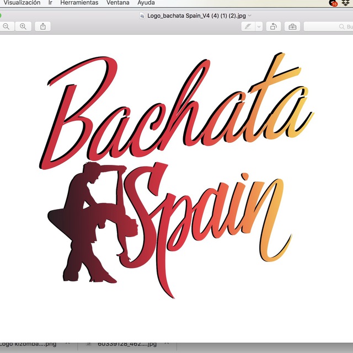Open the Ir menu
Viewport: 353px width, 353px height.
pos(50,3)
